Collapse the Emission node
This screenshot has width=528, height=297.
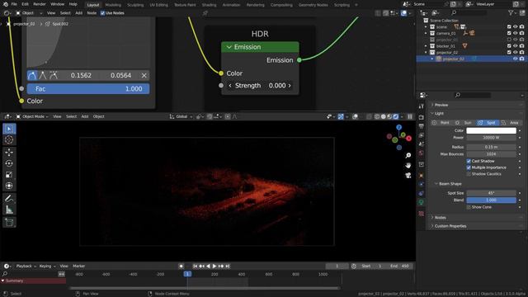point(229,47)
